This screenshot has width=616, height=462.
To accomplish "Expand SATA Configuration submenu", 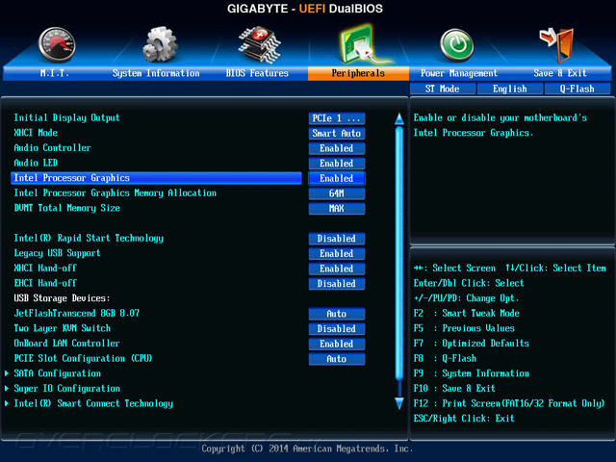I will coord(58,373).
